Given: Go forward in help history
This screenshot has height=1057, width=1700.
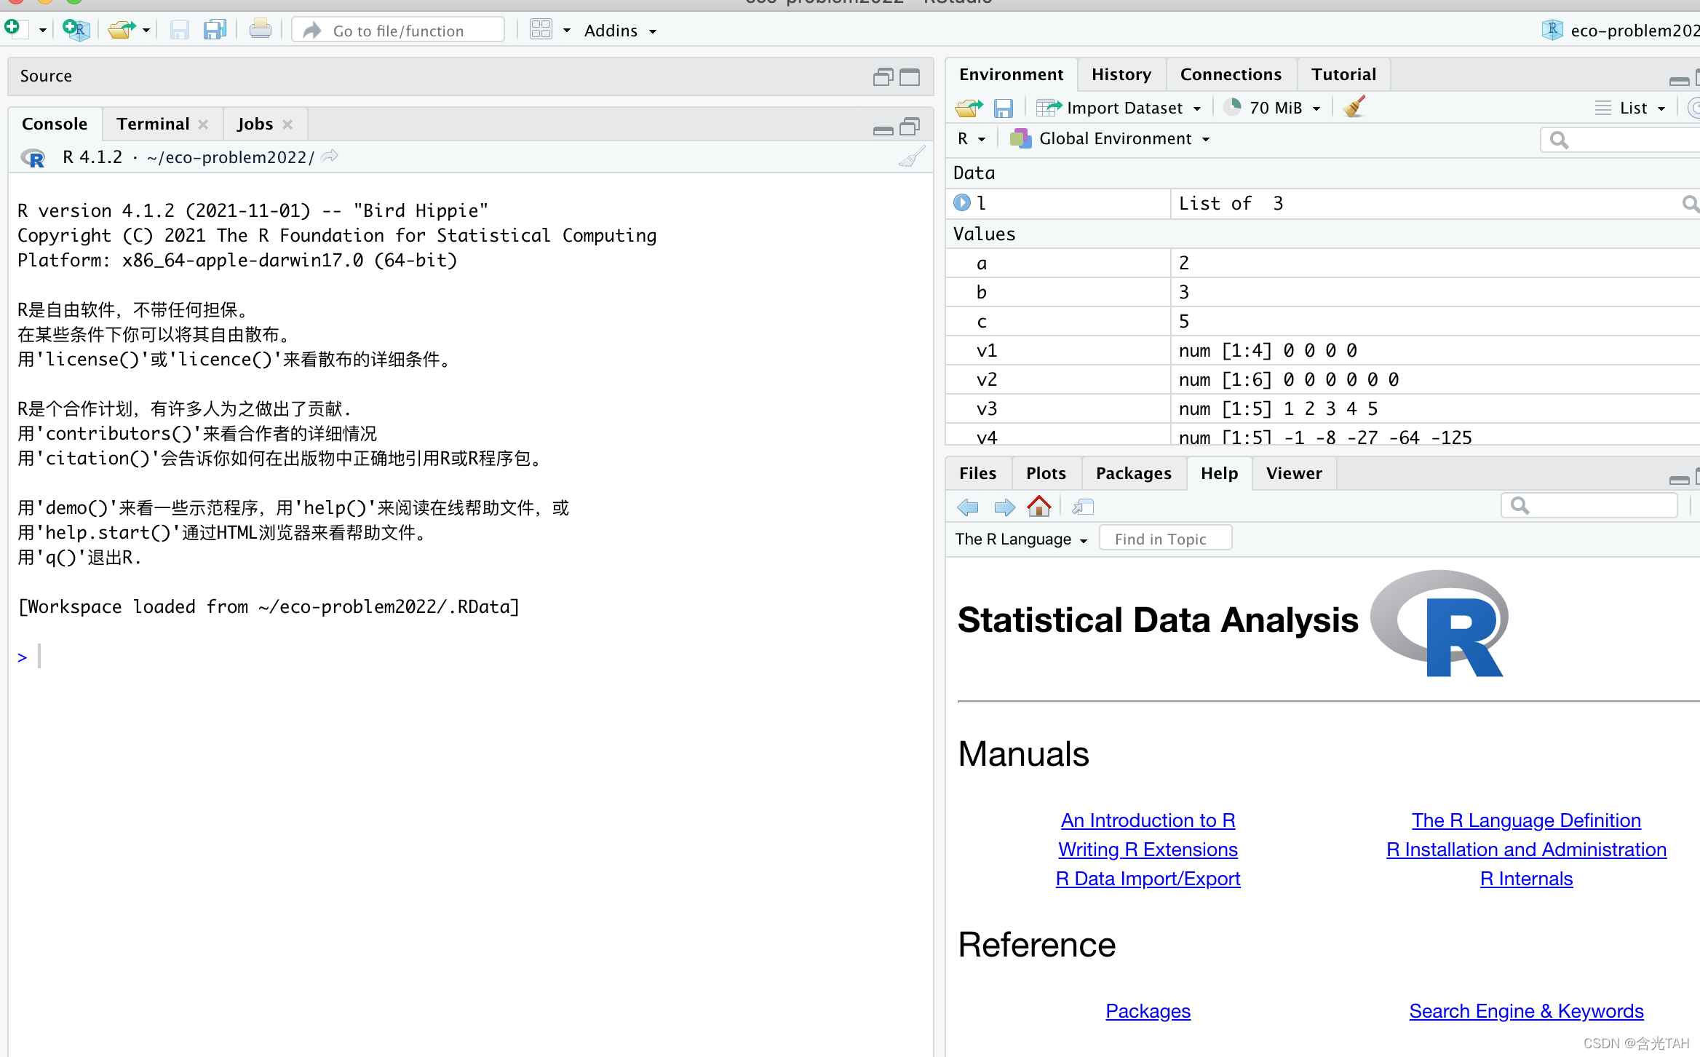Looking at the screenshot, I should 1004,507.
